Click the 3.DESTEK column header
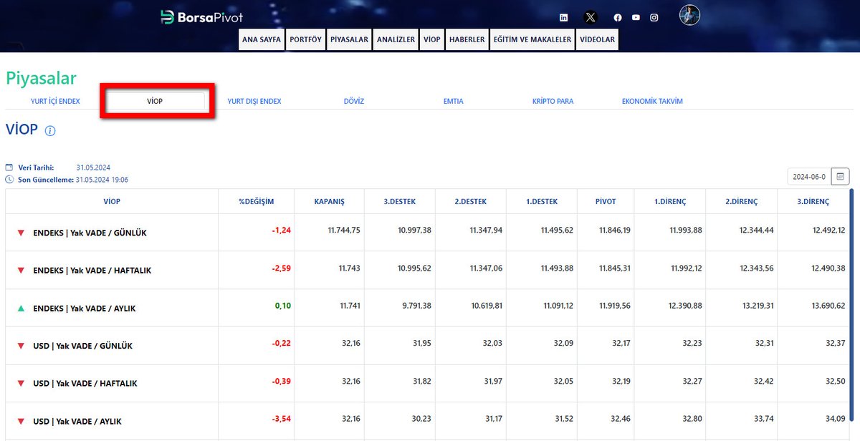This screenshot has height=441, width=860. (399, 202)
